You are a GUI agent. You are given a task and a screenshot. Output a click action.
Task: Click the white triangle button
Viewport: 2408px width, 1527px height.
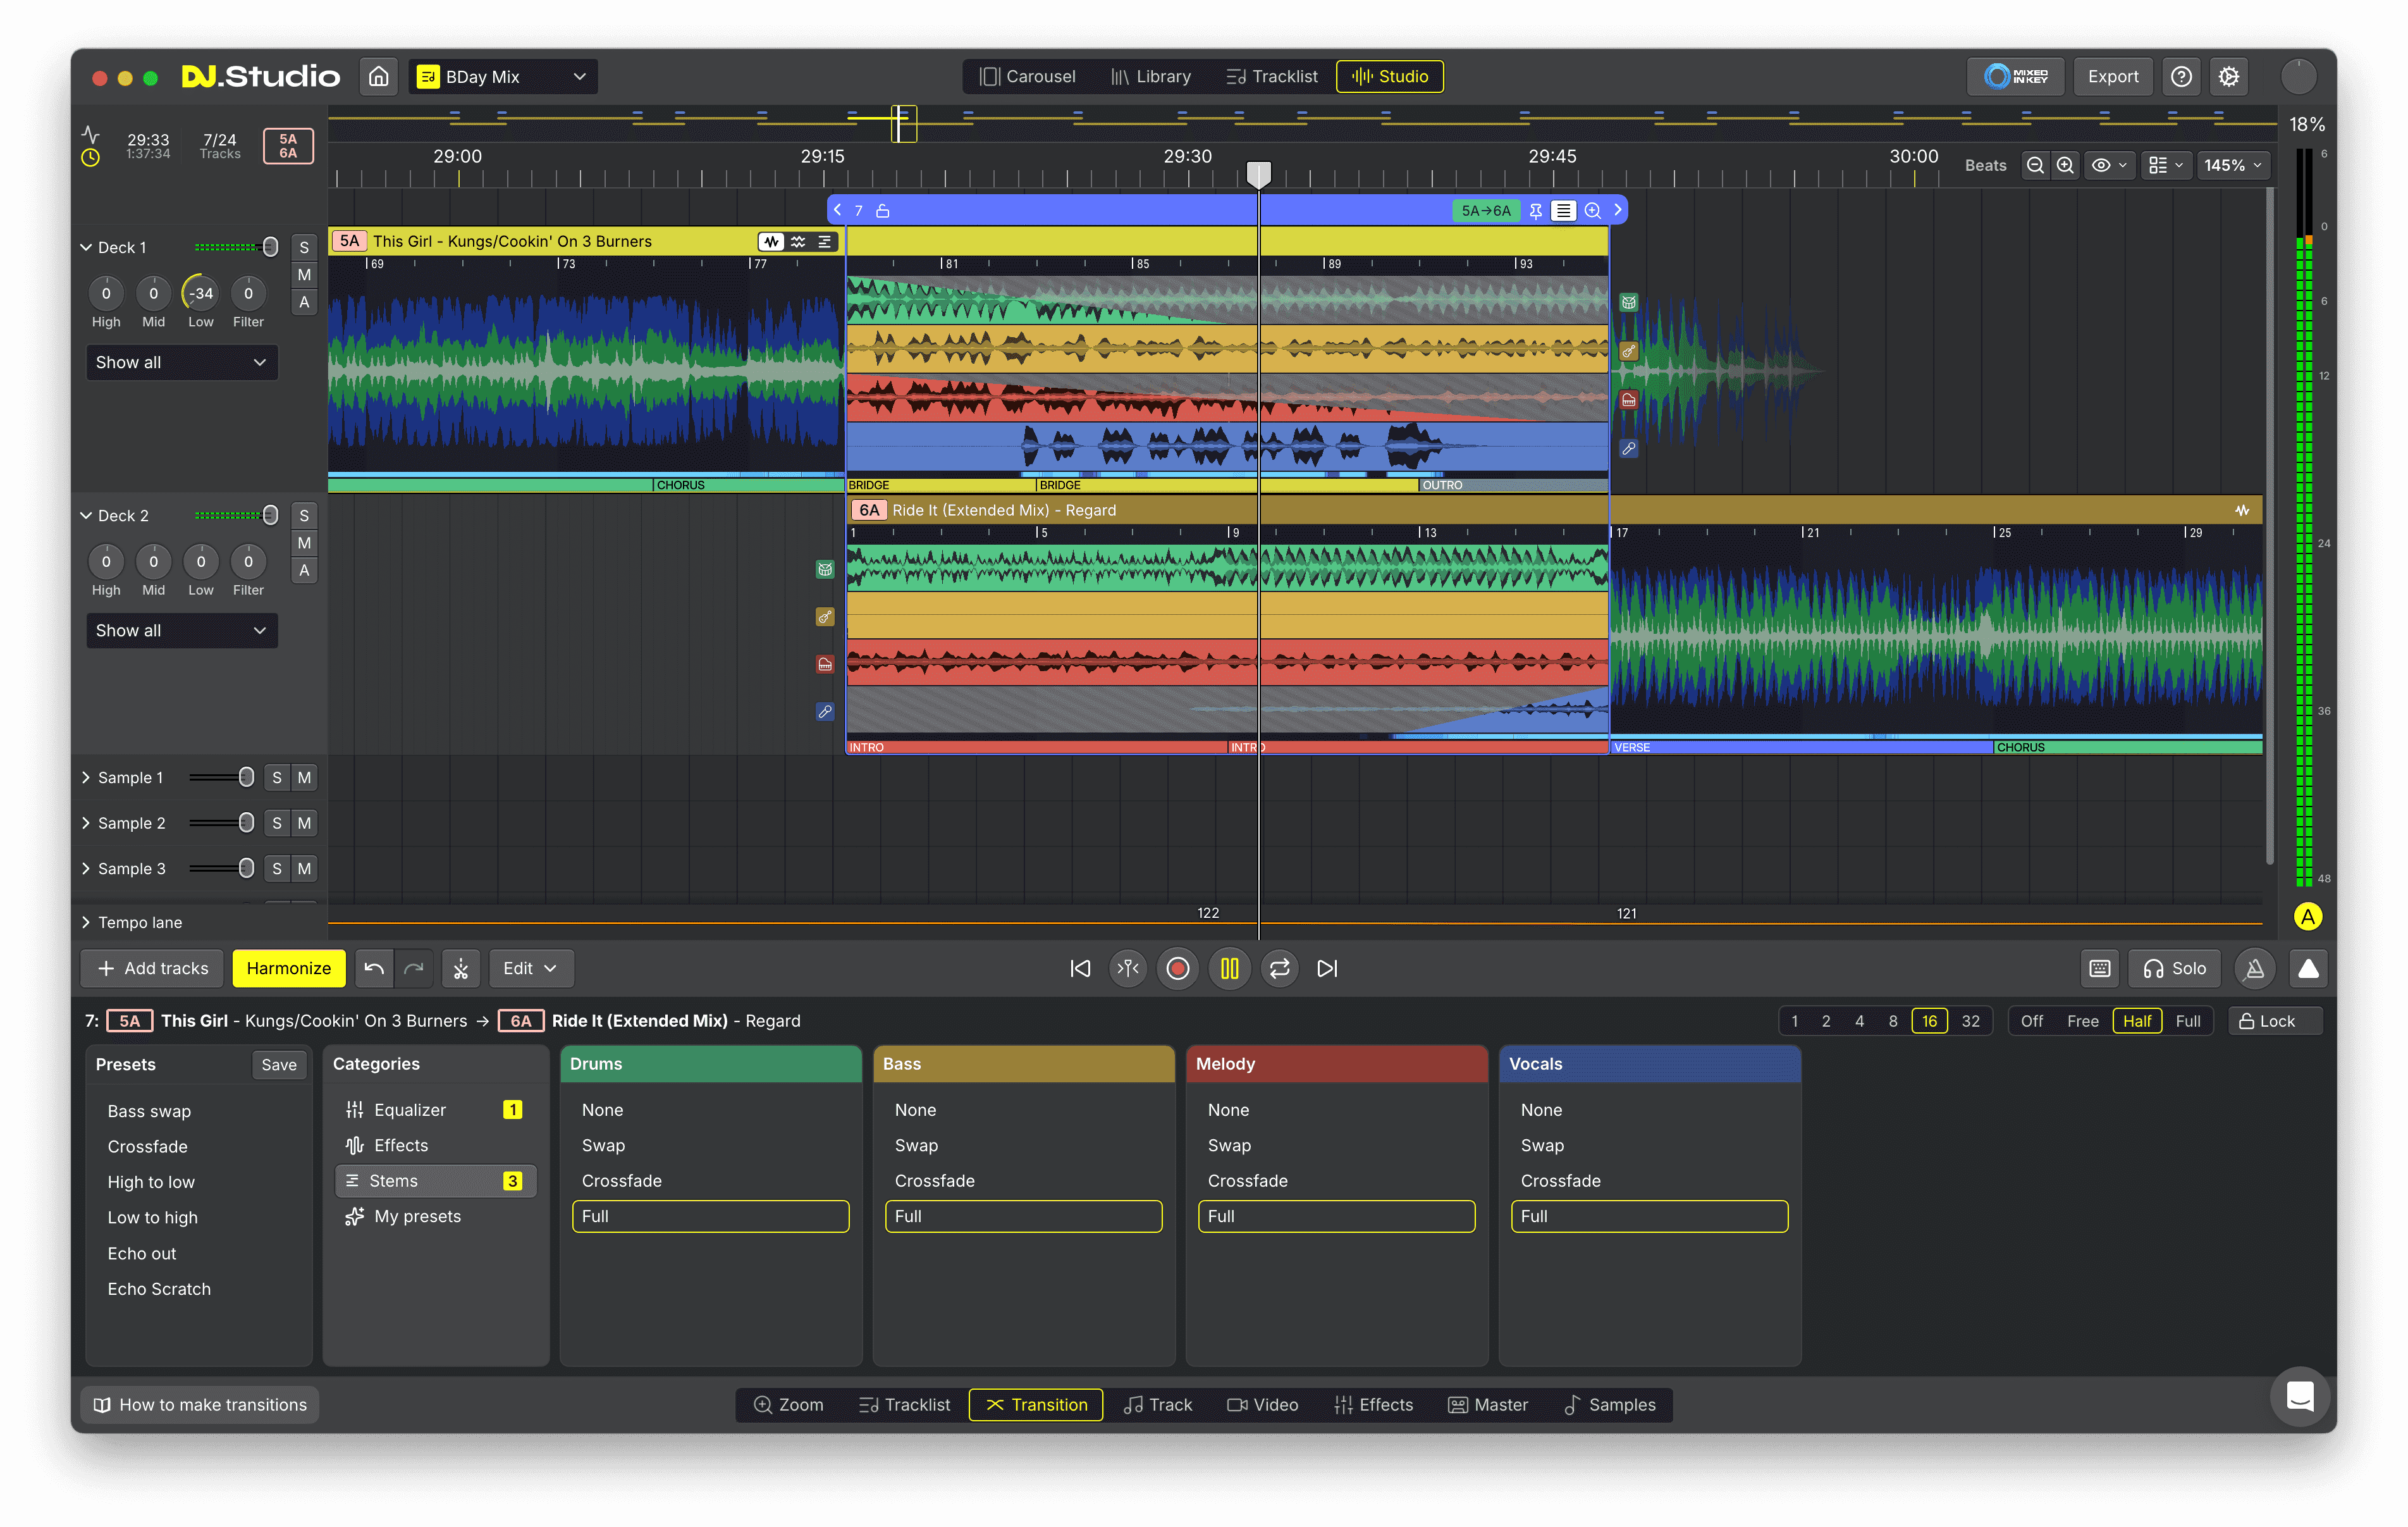tap(2308, 968)
